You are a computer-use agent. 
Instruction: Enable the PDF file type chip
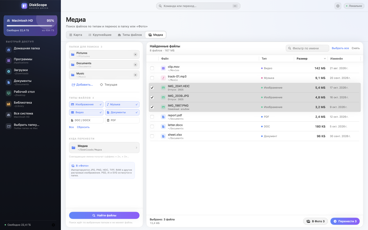122,120
